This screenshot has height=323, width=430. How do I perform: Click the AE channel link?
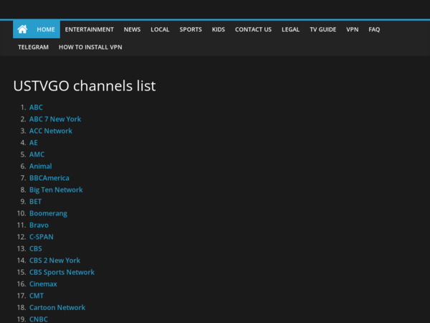(34, 143)
